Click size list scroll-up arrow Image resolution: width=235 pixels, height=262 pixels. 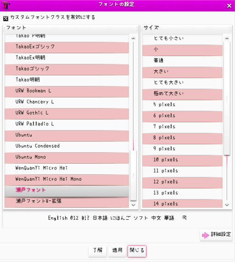[x=227, y=38]
